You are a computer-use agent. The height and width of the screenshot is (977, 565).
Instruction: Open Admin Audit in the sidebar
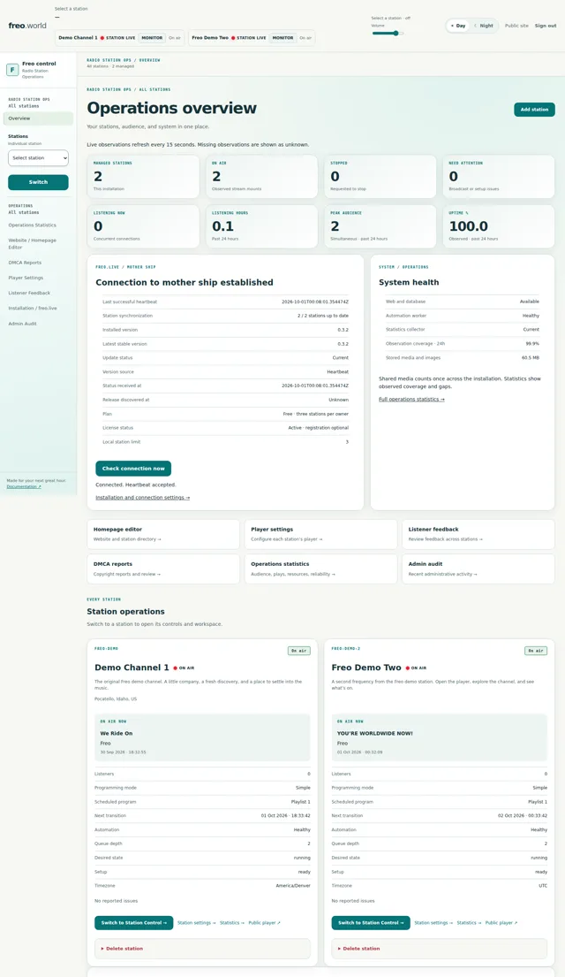point(22,324)
